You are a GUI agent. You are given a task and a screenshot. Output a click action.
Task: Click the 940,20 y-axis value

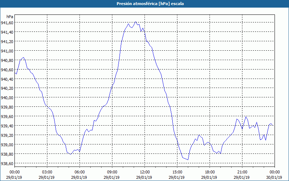point(7,88)
